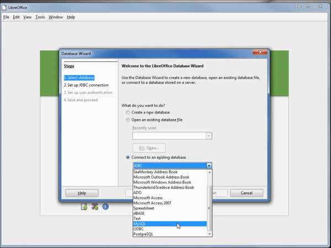Click the Recently used input field
The width and height of the screenshot is (331, 248).
coord(169,136)
